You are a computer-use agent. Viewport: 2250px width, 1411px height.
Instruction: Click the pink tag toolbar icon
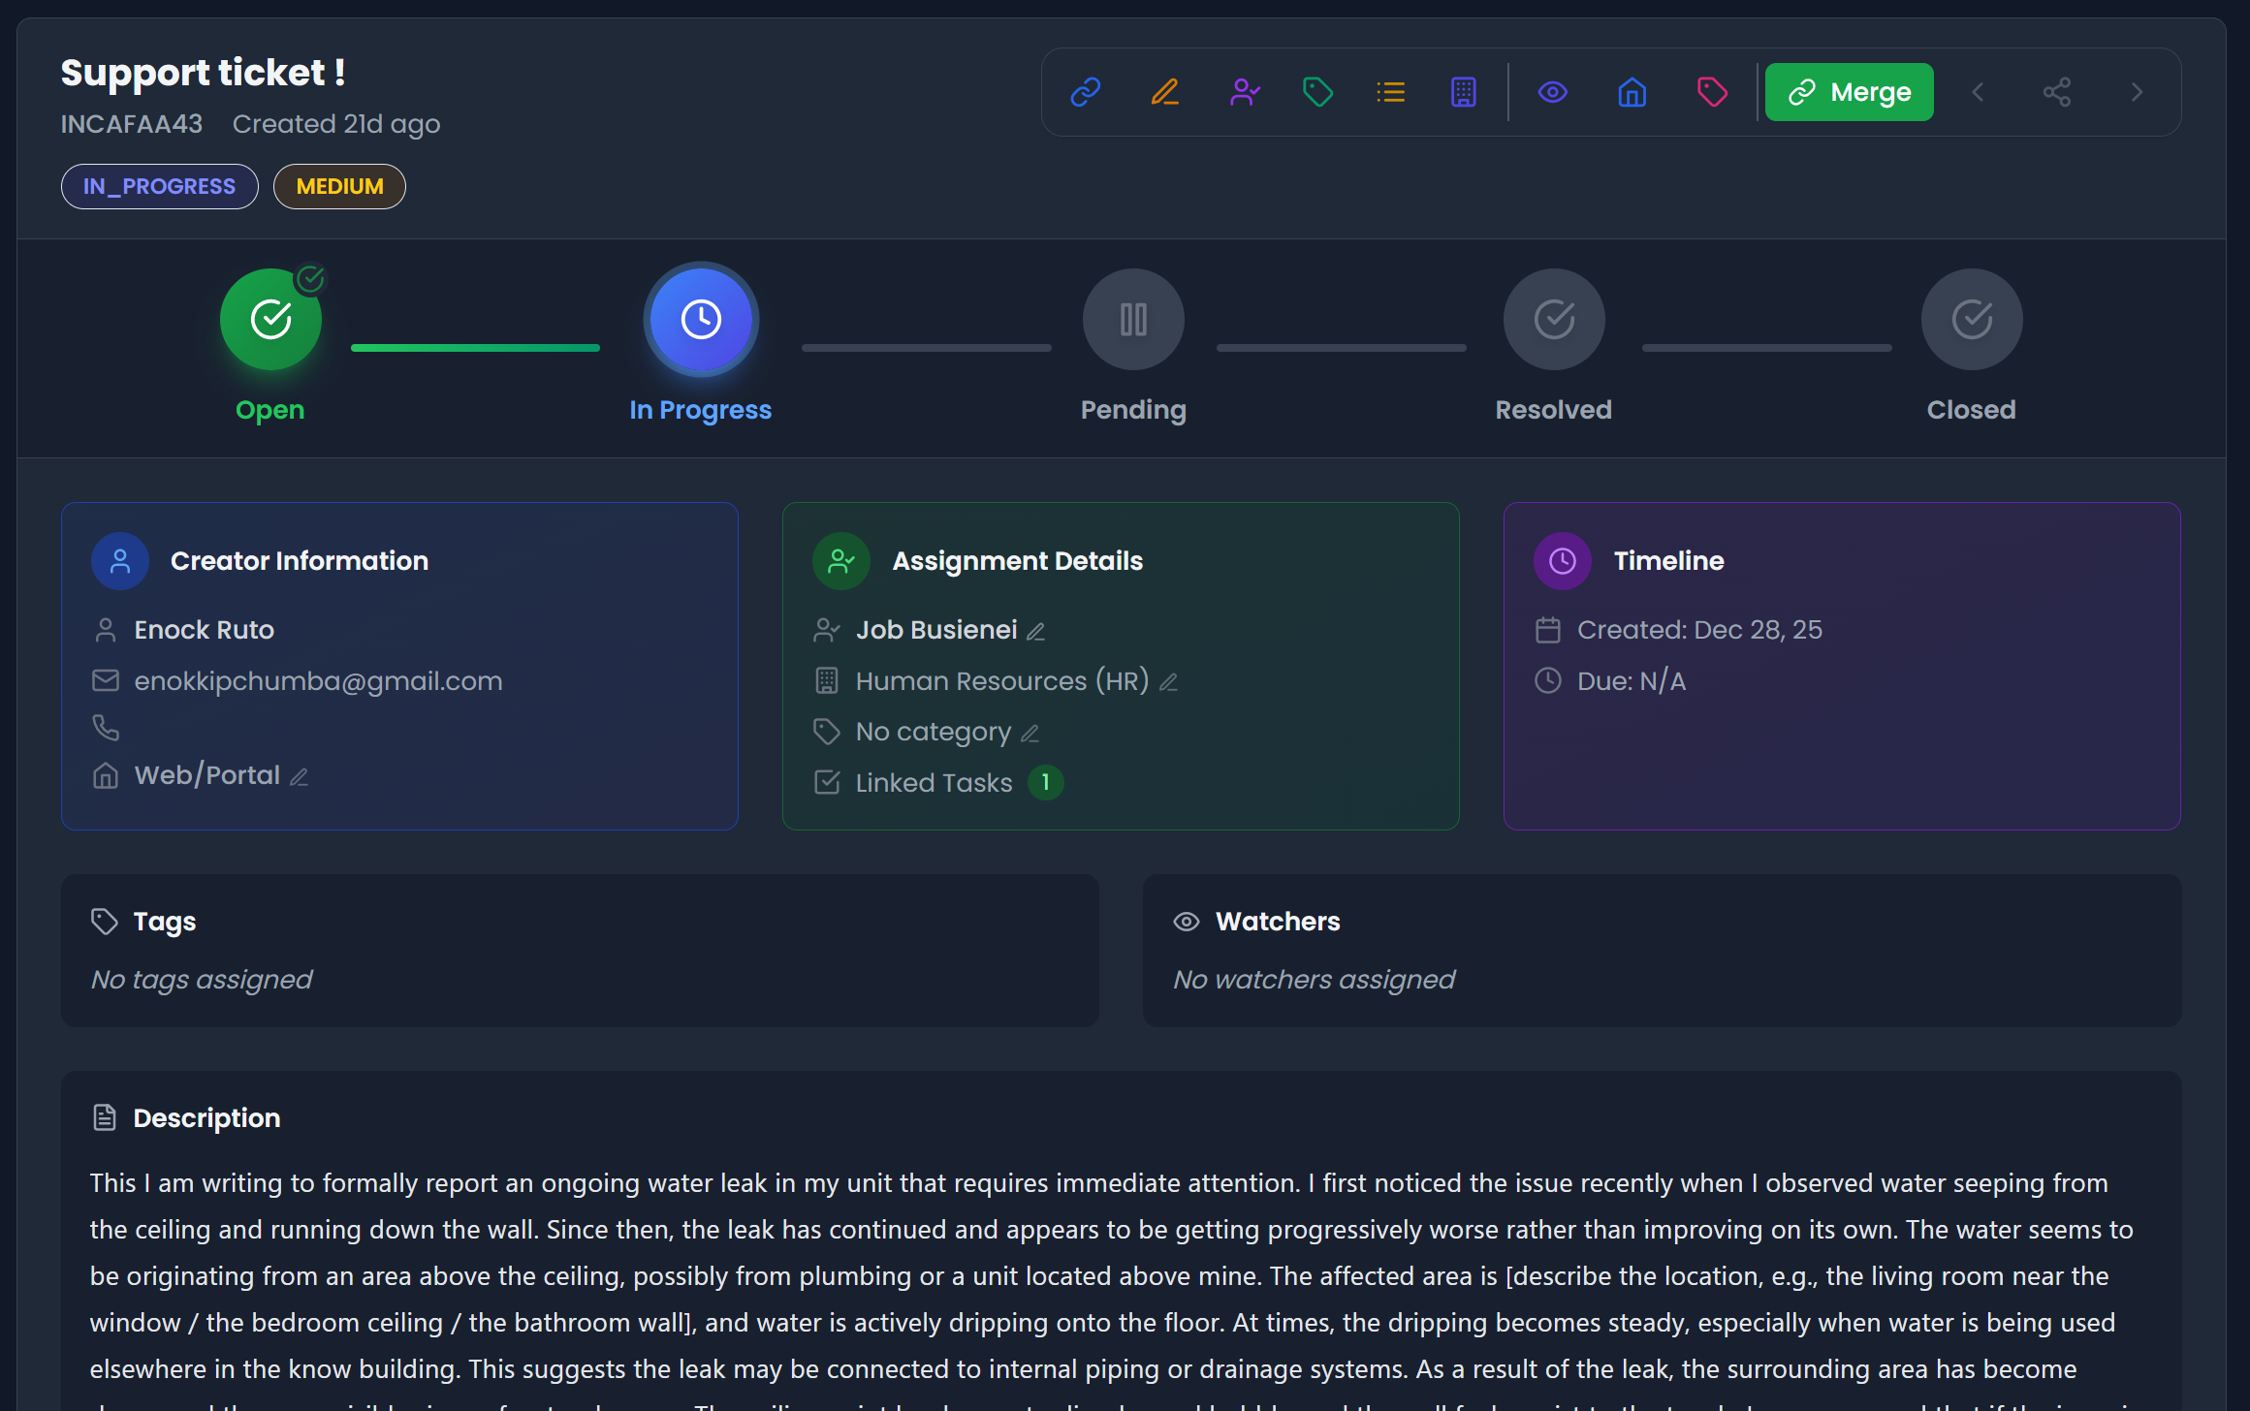pos(1712,92)
